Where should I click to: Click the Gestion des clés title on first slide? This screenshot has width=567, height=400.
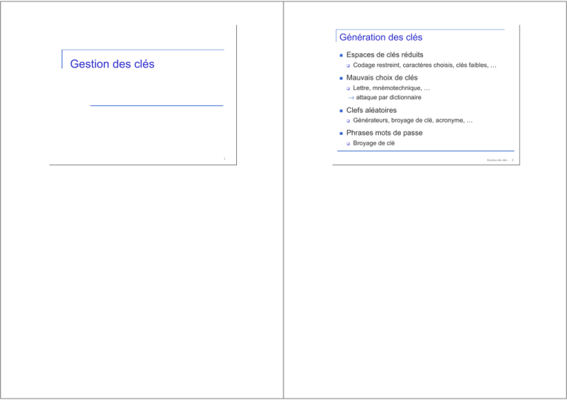tap(112, 64)
